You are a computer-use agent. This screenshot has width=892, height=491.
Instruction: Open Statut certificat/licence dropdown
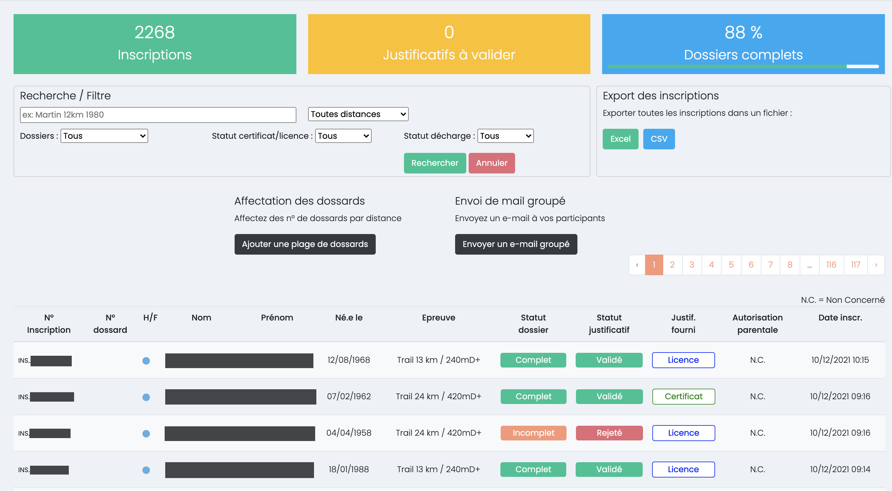click(343, 136)
